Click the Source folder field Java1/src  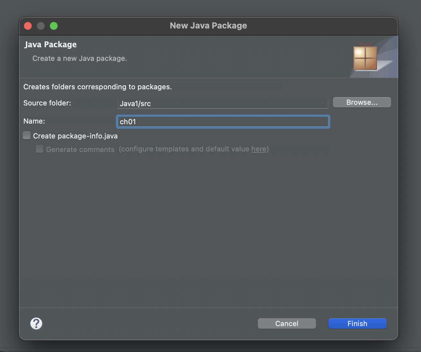point(223,104)
